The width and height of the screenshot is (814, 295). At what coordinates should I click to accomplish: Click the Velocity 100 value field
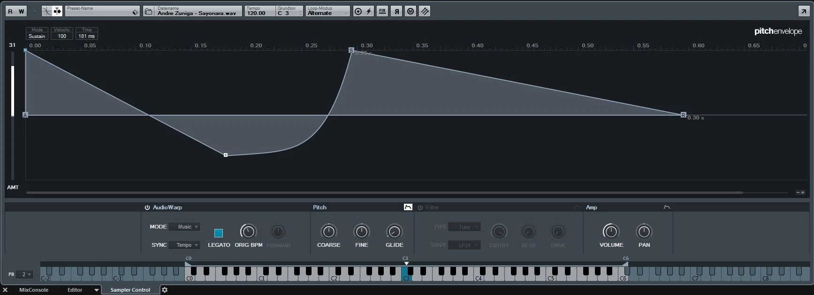tap(62, 34)
